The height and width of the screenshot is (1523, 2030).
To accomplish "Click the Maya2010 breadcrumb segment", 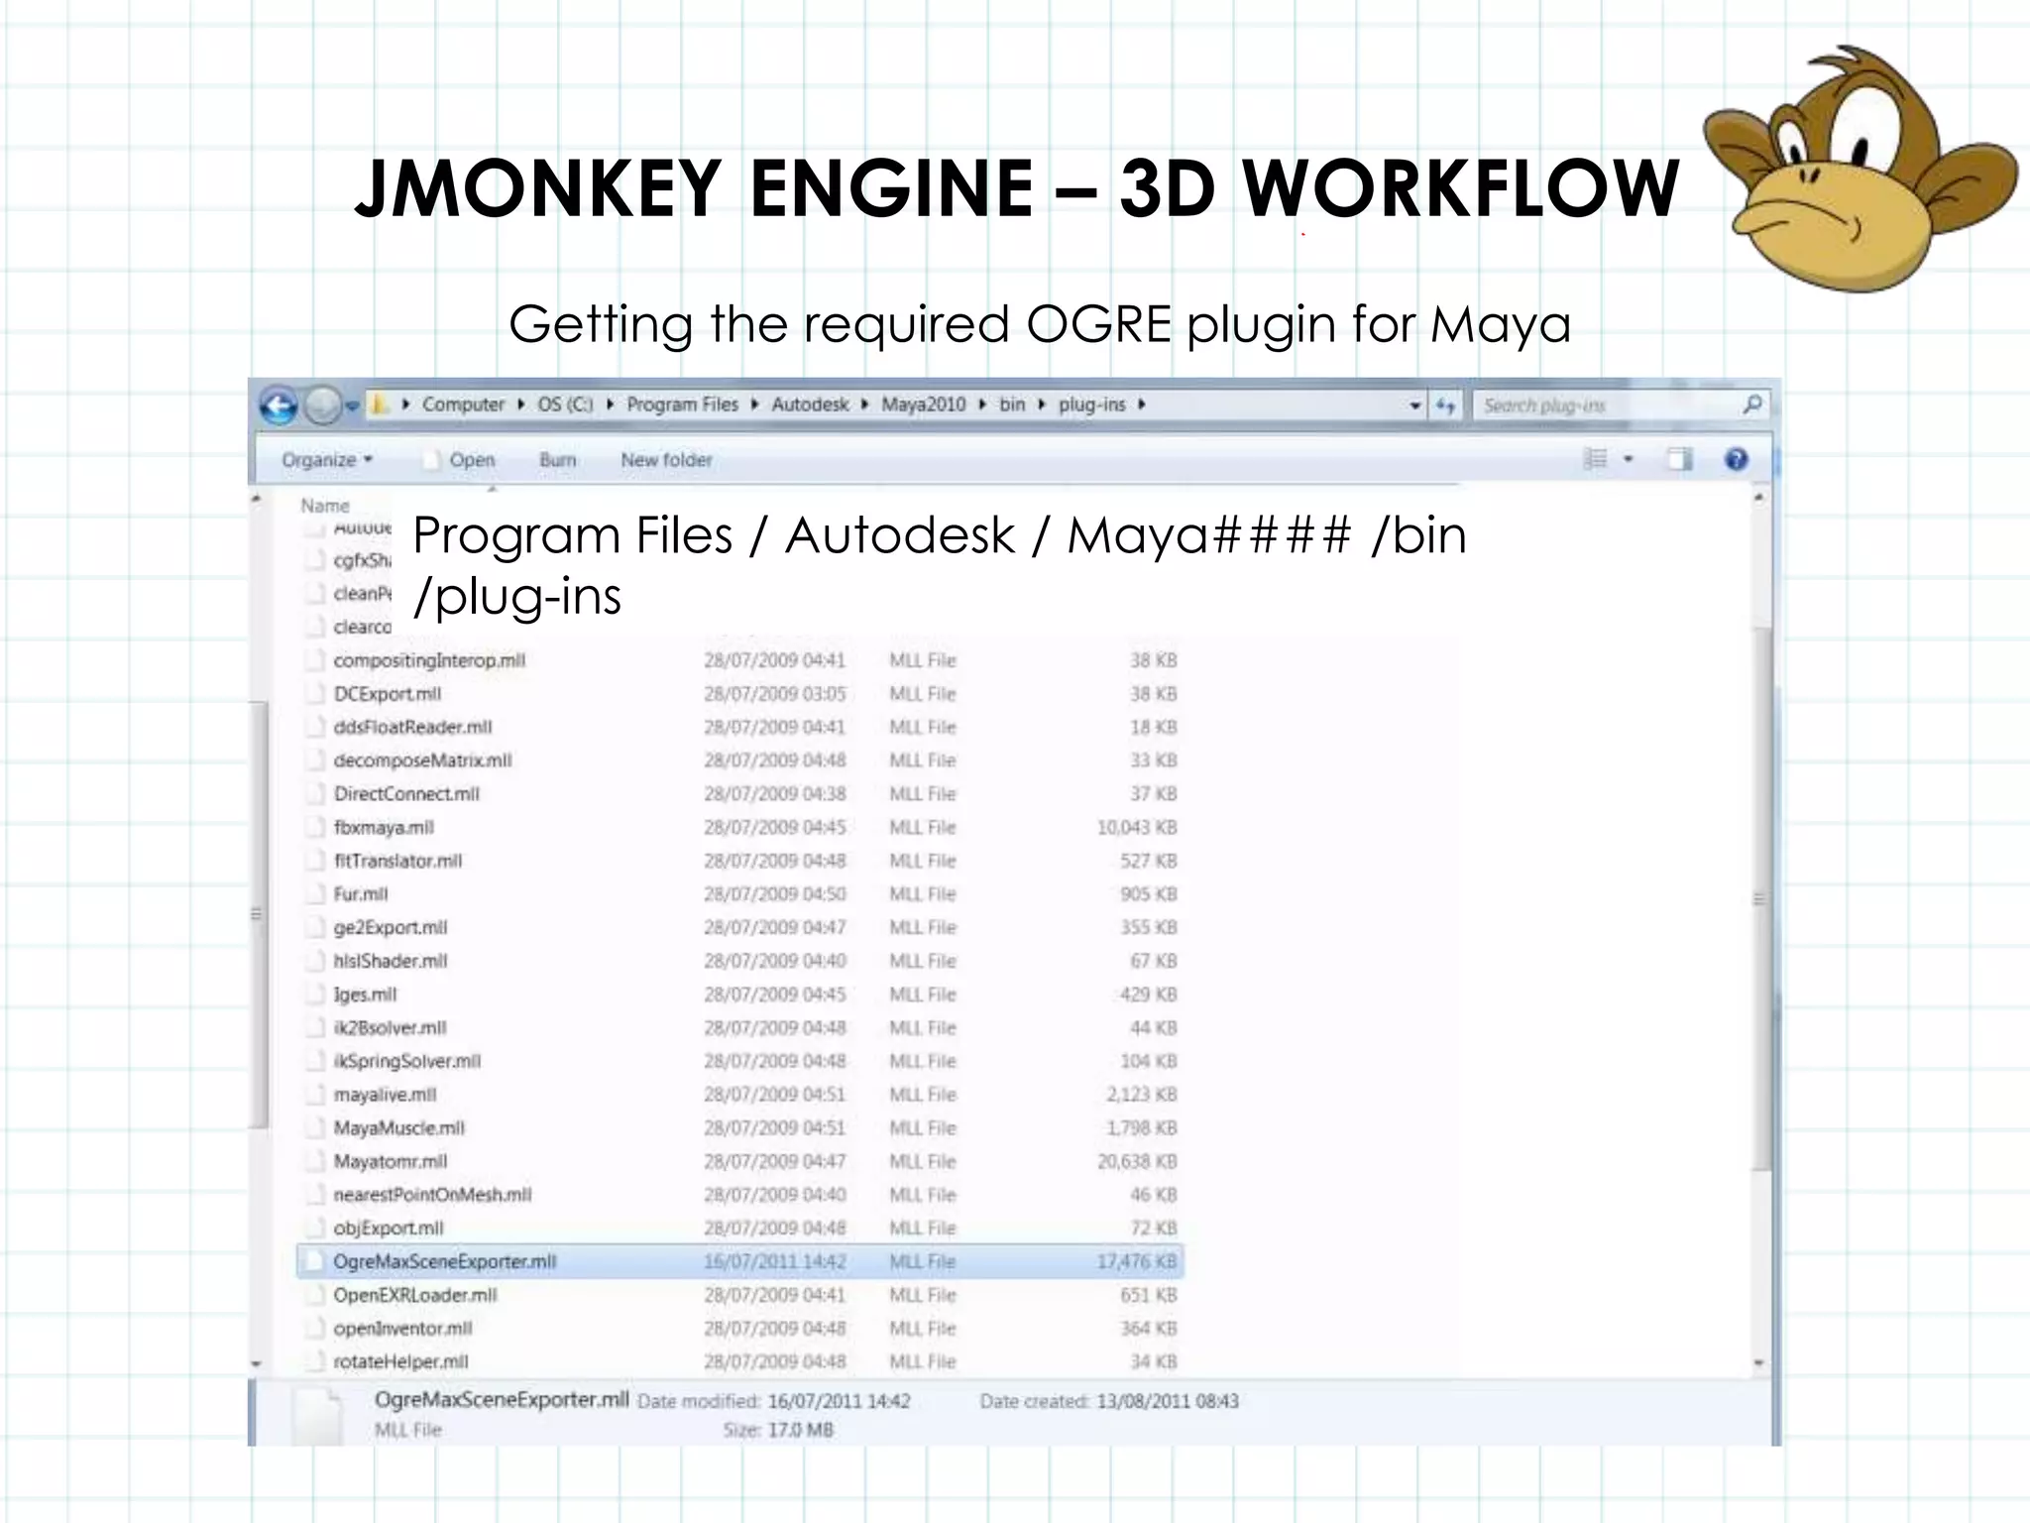I will point(923,405).
